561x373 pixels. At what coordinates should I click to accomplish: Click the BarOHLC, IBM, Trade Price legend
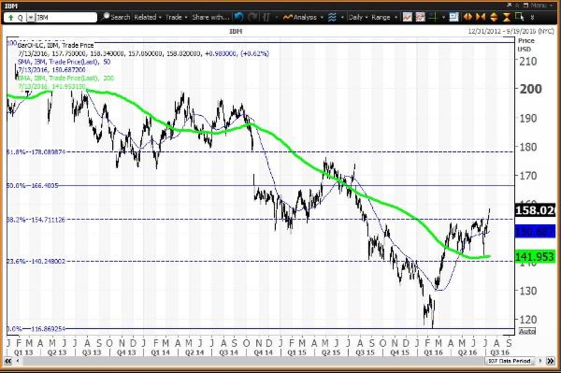click(x=57, y=45)
